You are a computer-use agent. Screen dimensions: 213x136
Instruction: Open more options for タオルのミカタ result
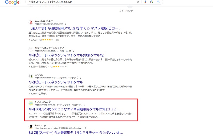84,105
